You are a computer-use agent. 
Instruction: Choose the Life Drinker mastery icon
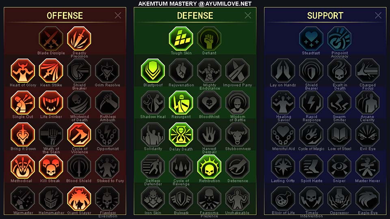tap(51, 103)
